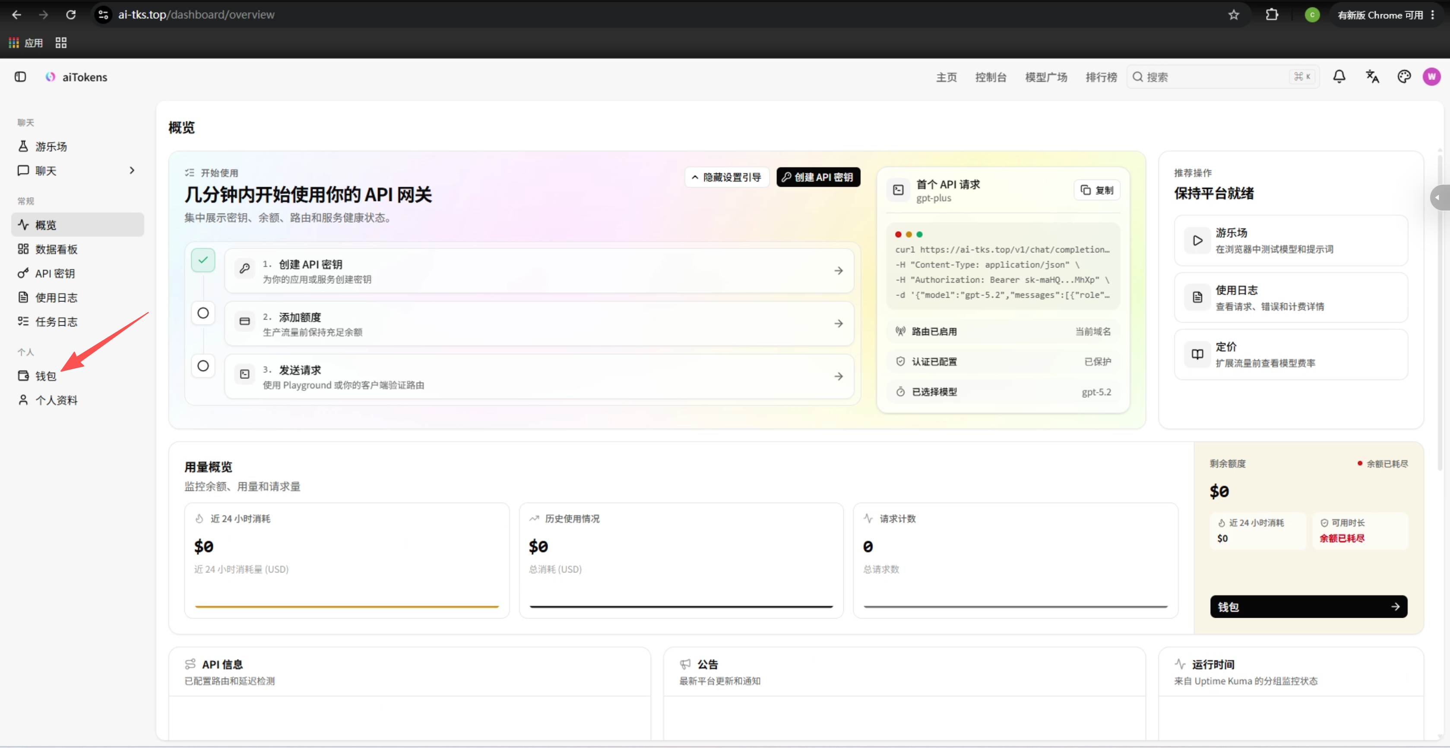1450x748 pixels.
Task: Click the black 创建 API 密钥 button
Action: (818, 177)
